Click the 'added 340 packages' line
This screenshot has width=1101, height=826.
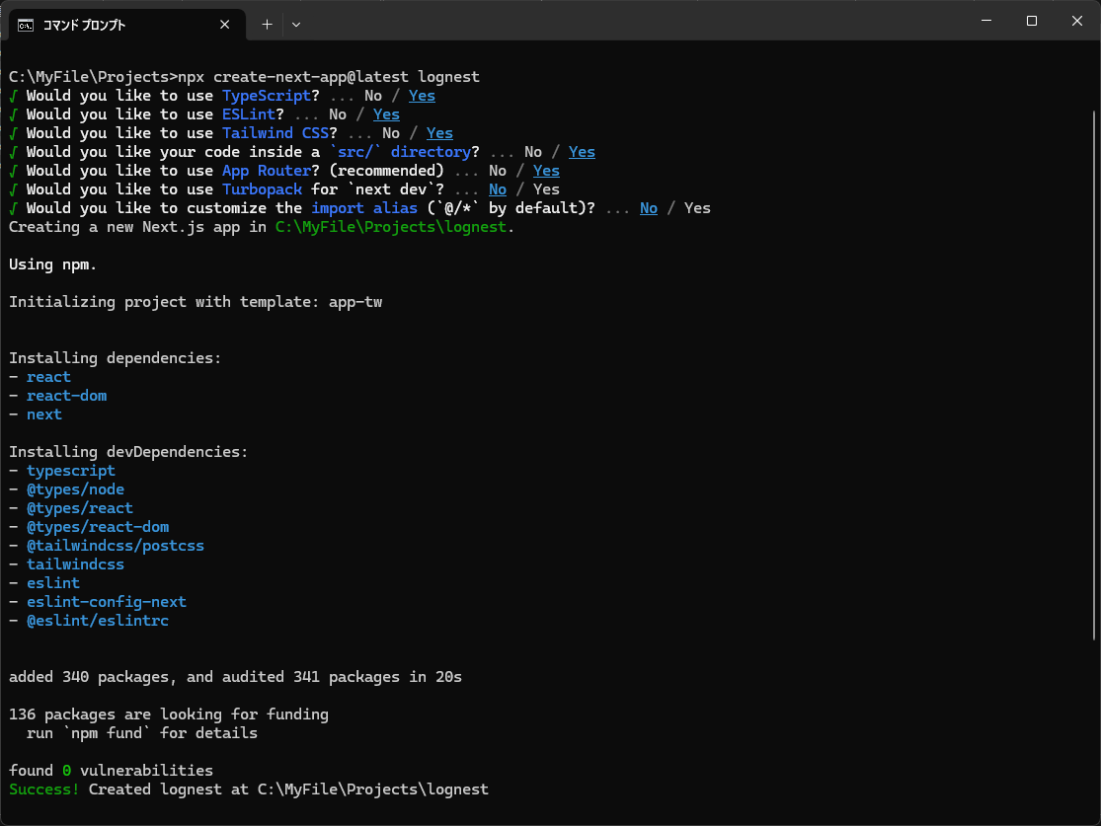(235, 677)
